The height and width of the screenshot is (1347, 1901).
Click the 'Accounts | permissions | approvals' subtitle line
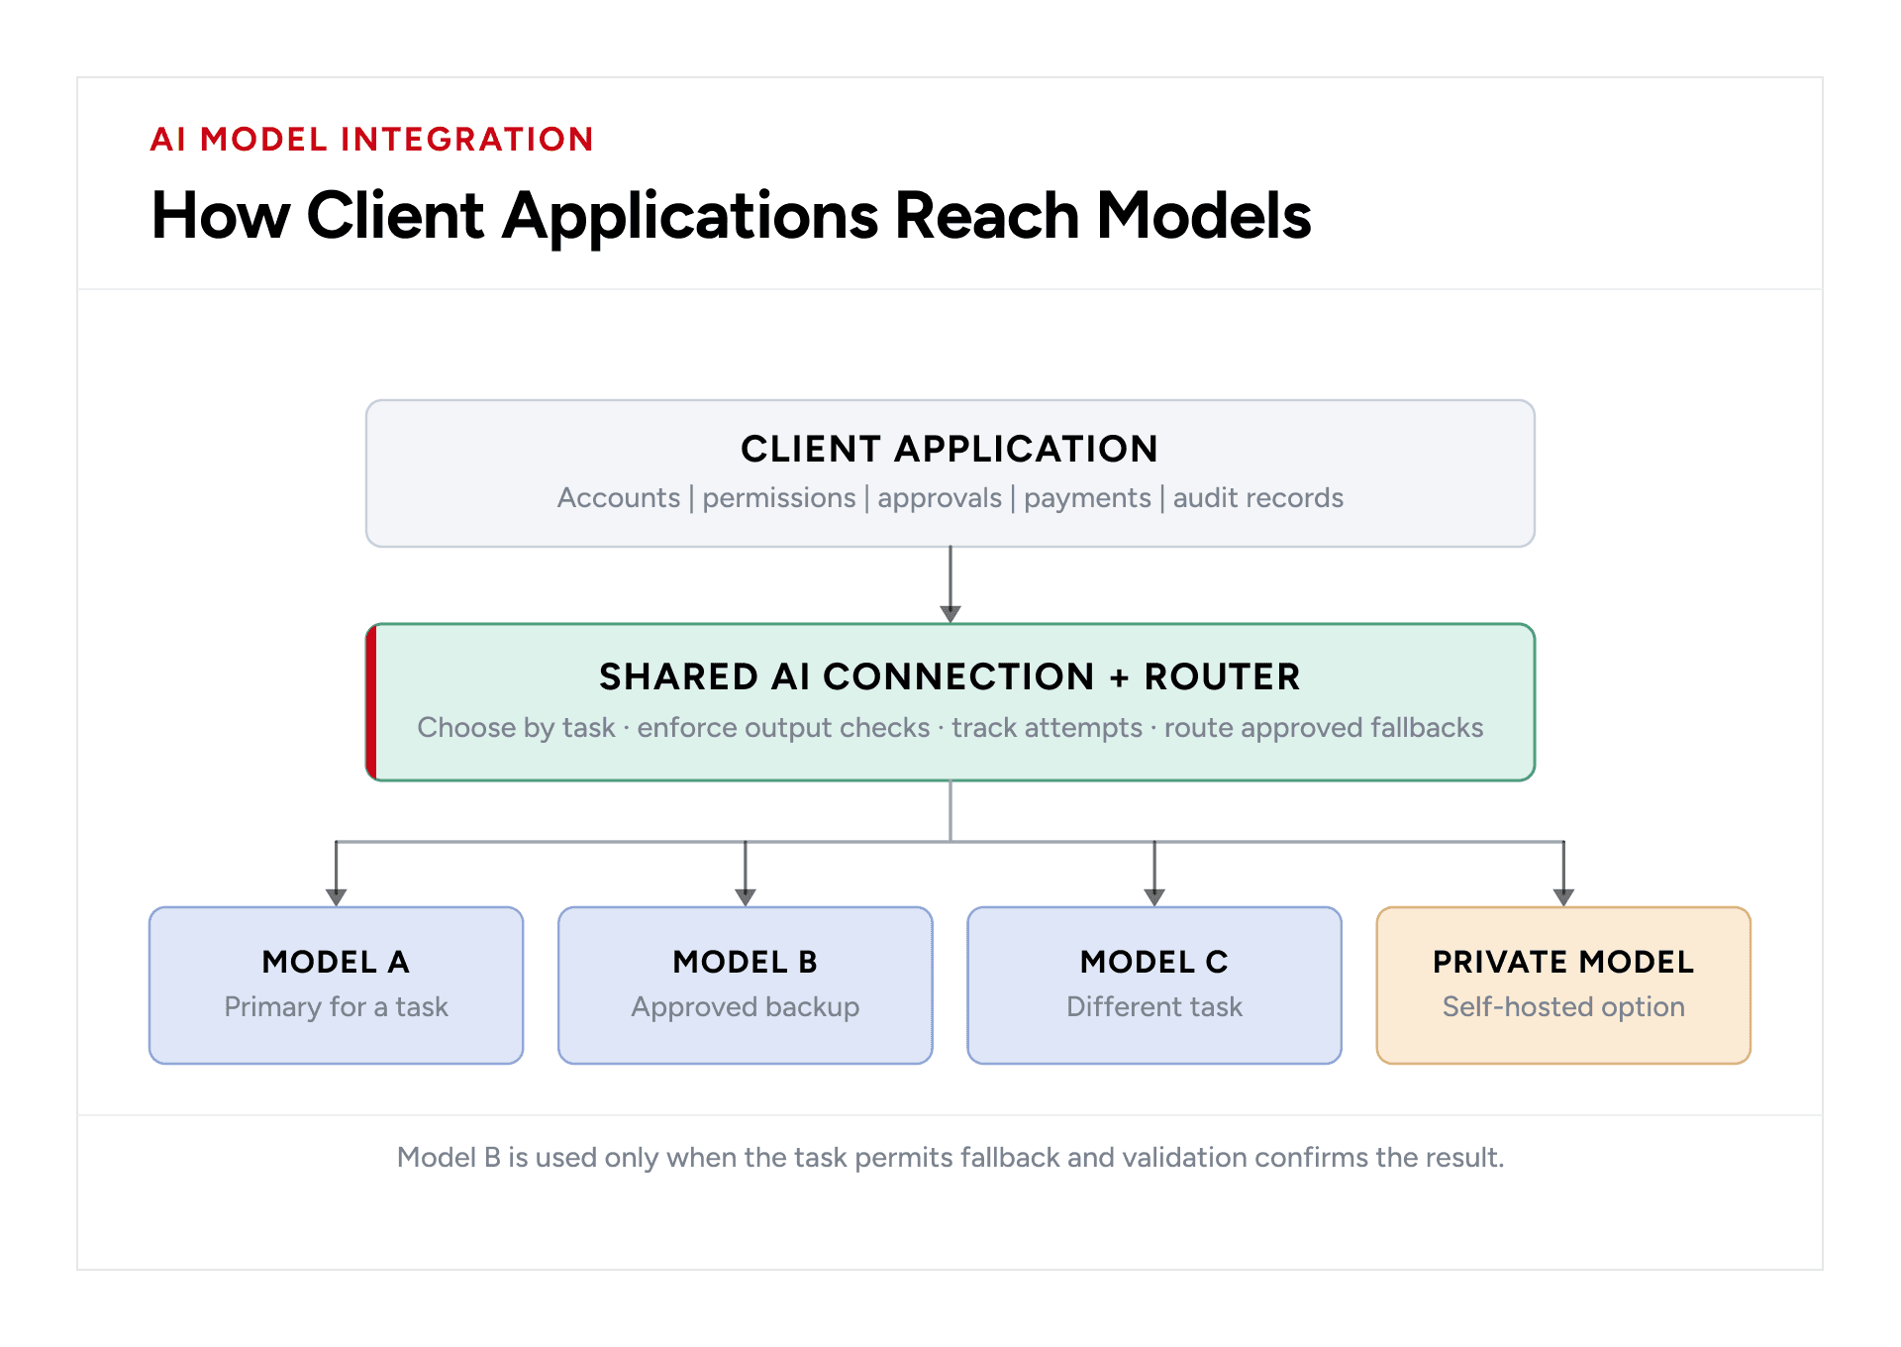950,497
